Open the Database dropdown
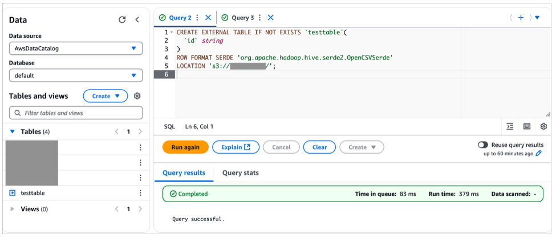The image size is (556, 237). point(76,75)
